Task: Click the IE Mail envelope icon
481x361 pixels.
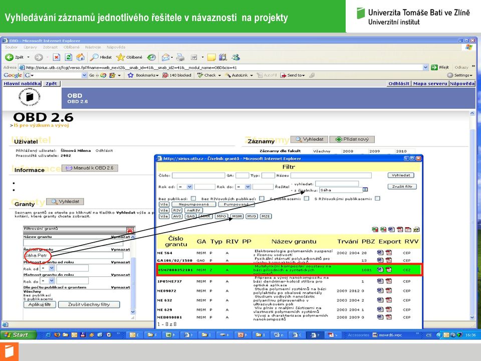Action: pos(166,57)
